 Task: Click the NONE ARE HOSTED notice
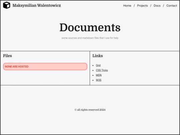click(45, 66)
